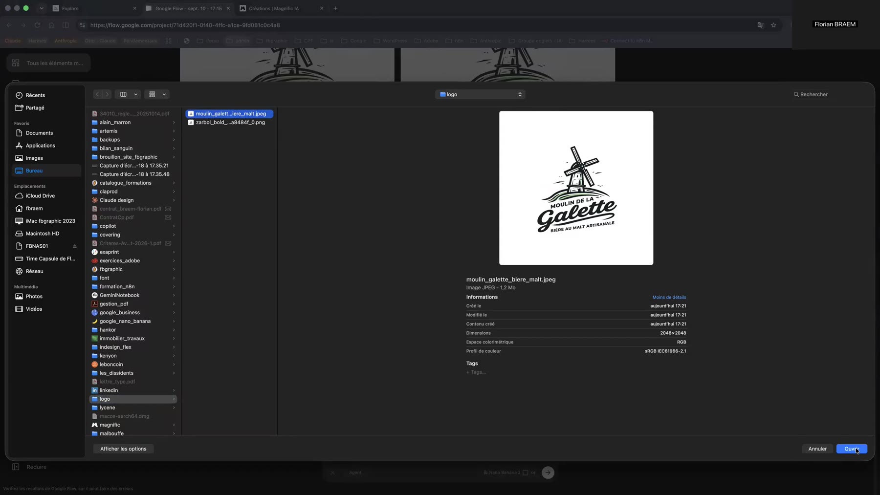Click the grouping grid button in the dialog toolbar
This screenshot has width=880, height=495.
(152, 94)
